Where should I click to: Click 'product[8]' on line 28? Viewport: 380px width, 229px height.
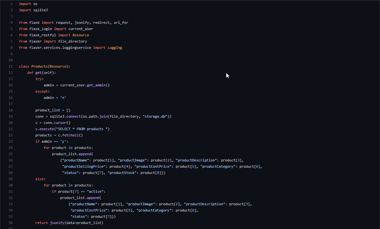(151, 173)
